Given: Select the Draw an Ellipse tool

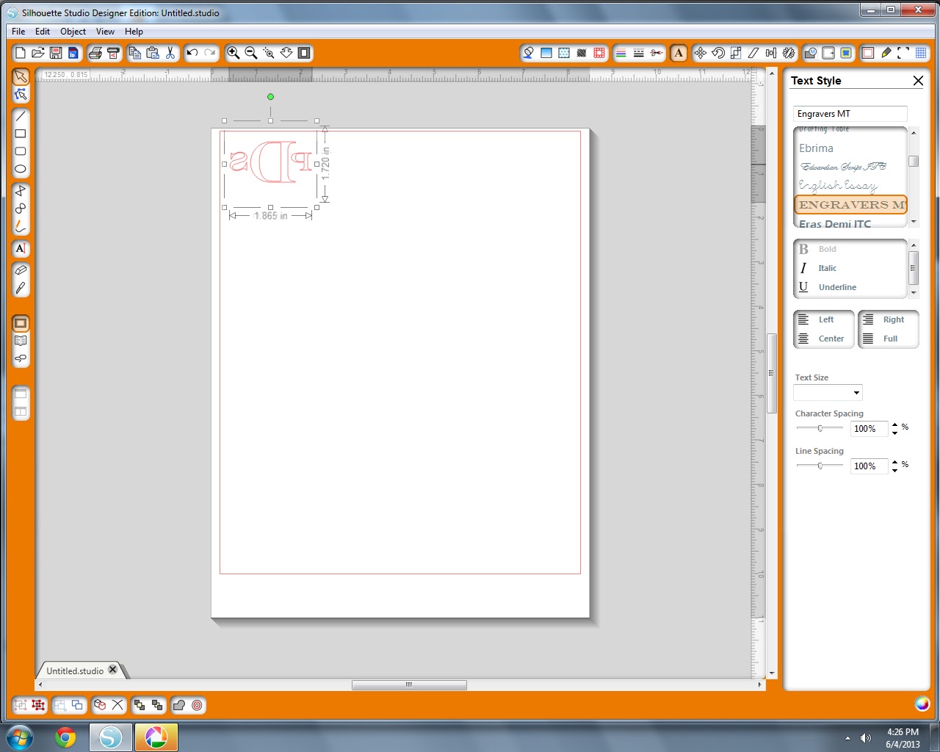Looking at the screenshot, I should pyautogui.click(x=21, y=169).
